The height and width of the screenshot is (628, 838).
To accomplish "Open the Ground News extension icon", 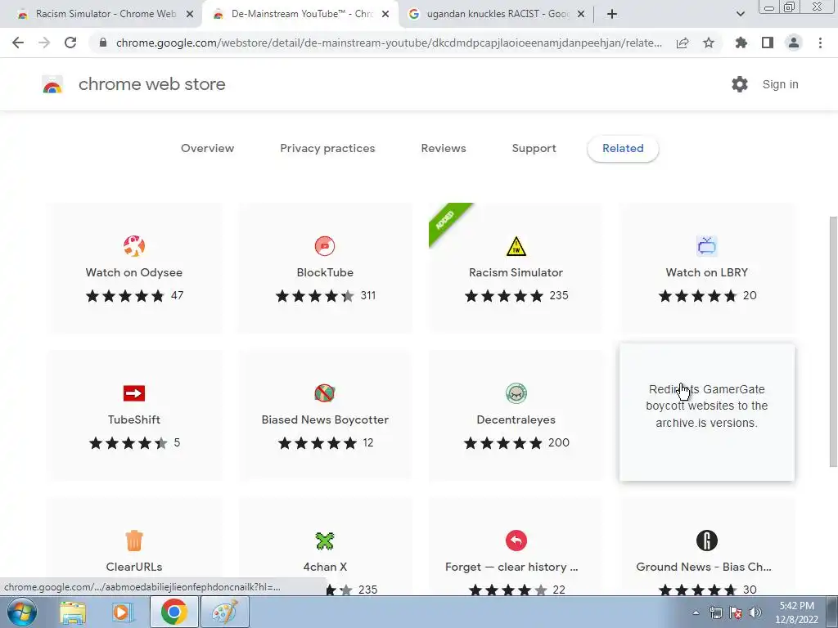I will [x=706, y=541].
